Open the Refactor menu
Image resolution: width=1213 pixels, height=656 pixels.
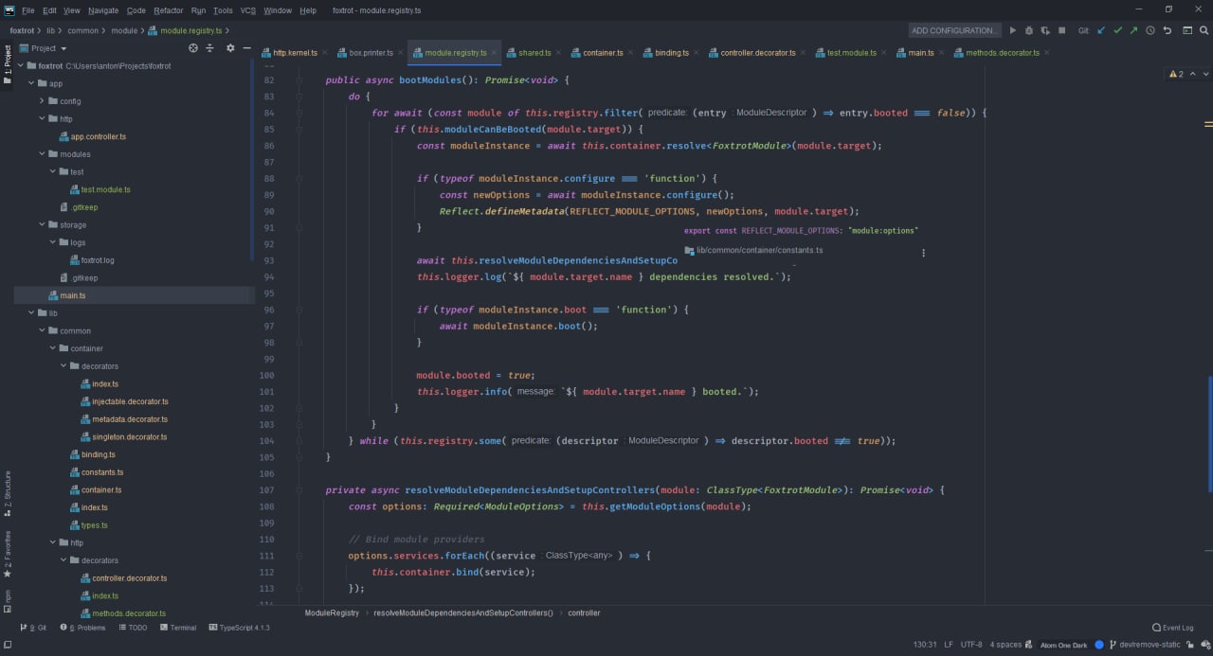coord(168,10)
